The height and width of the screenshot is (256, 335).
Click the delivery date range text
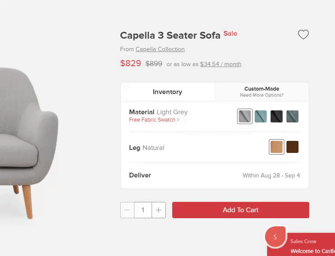(271, 175)
